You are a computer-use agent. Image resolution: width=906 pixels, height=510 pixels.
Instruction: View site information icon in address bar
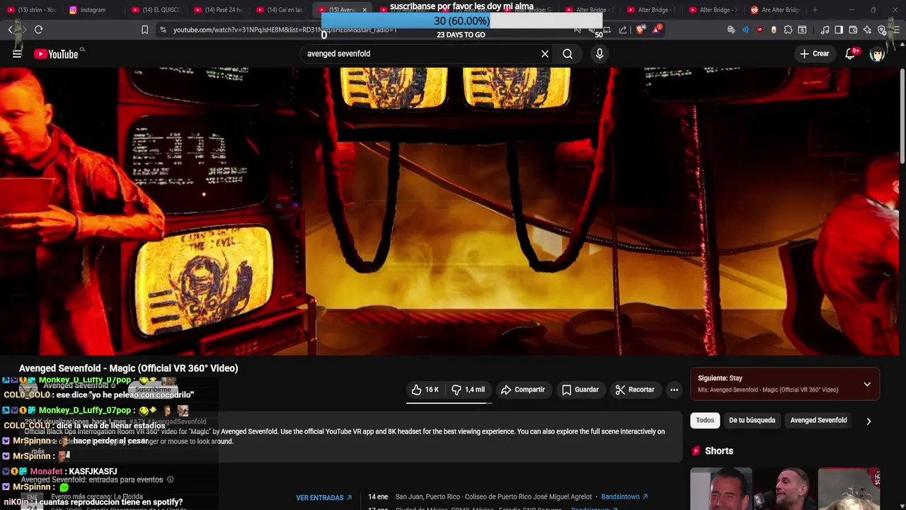pyautogui.click(x=163, y=30)
